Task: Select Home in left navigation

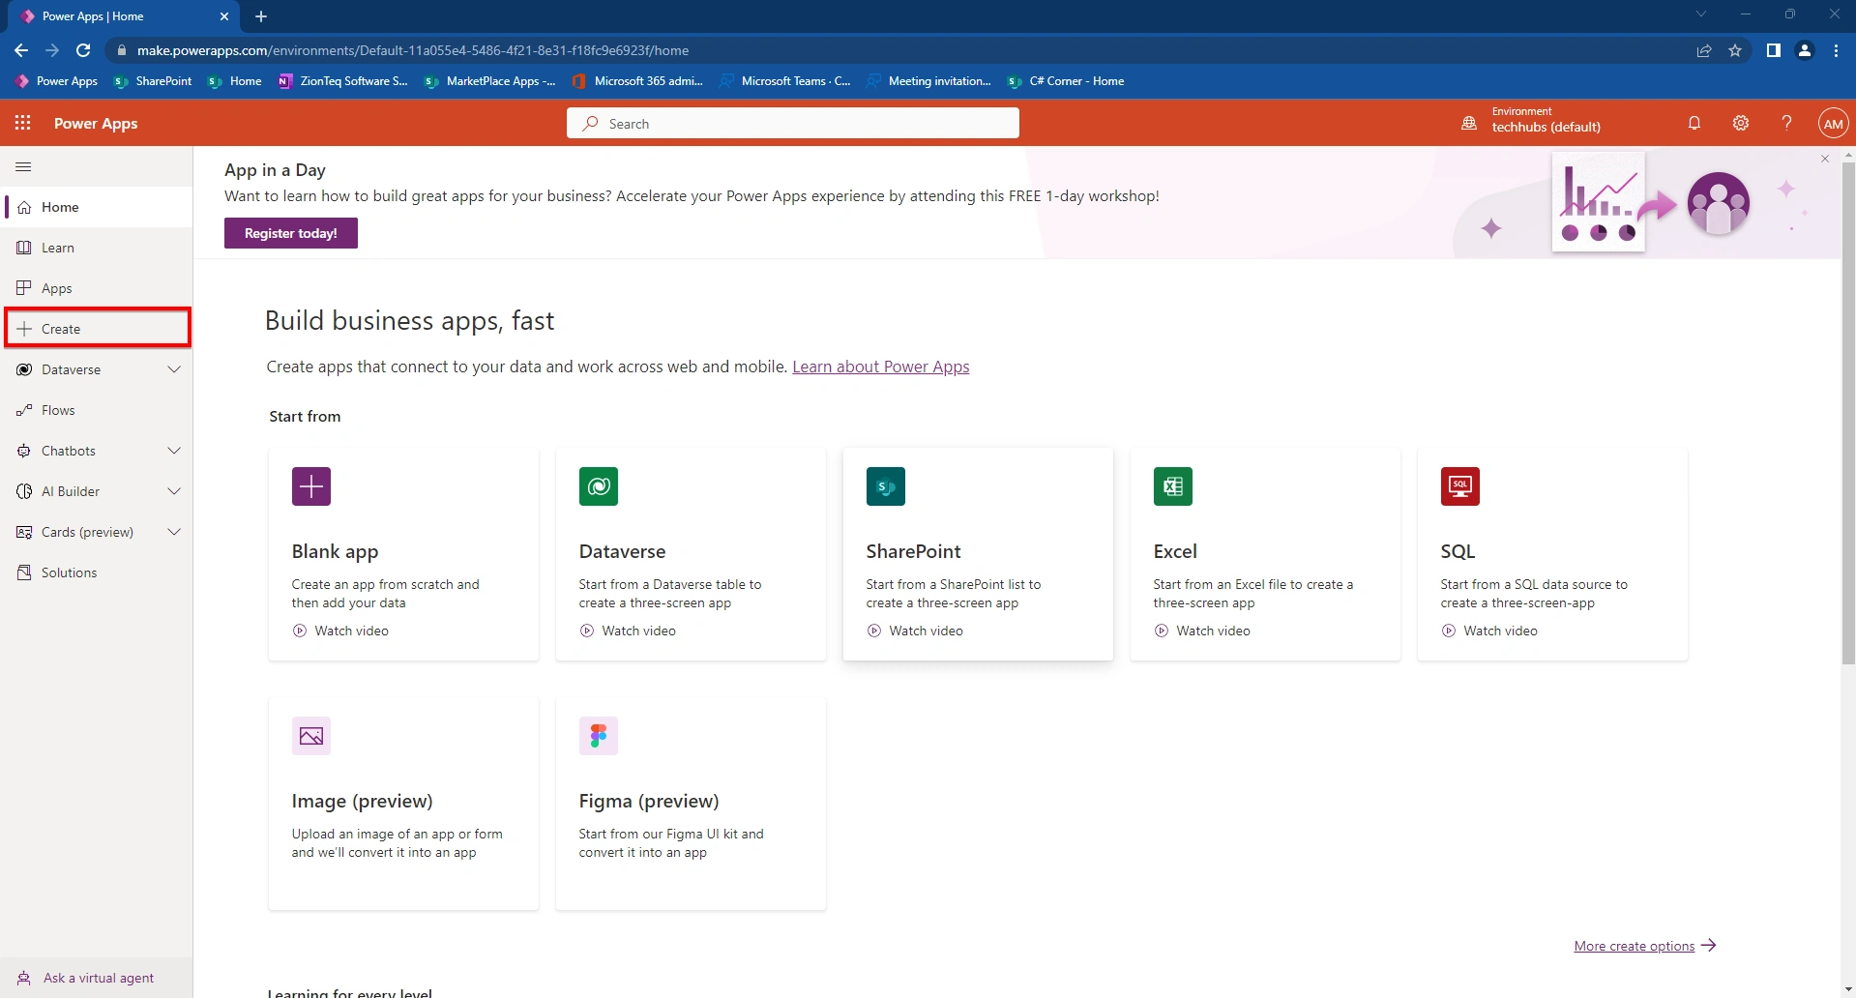Action: click(97, 207)
